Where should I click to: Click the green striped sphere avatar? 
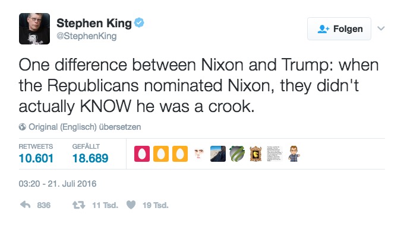[237, 154]
